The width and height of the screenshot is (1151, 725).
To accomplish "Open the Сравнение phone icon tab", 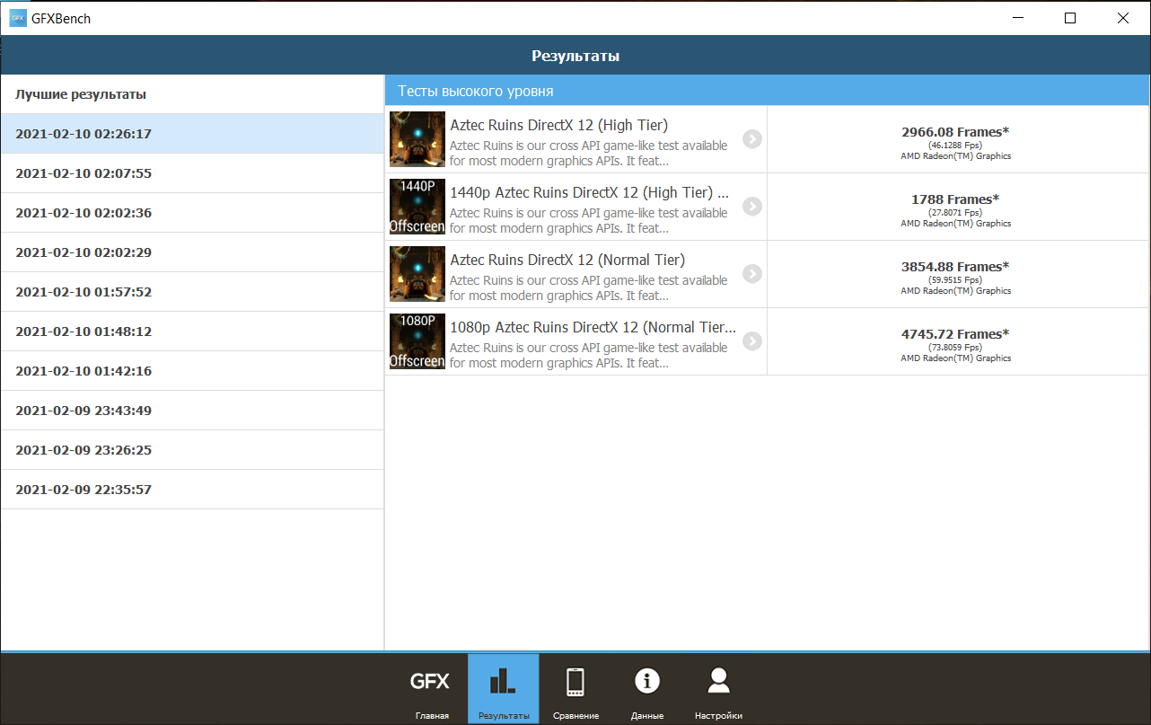I will pos(575,689).
